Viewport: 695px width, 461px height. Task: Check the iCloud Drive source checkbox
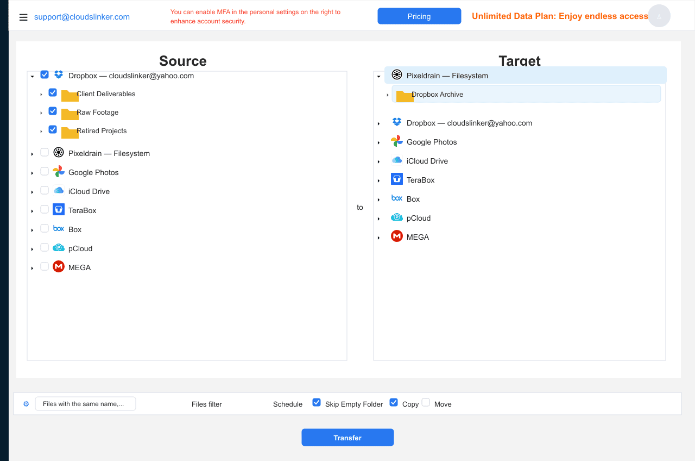click(45, 190)
